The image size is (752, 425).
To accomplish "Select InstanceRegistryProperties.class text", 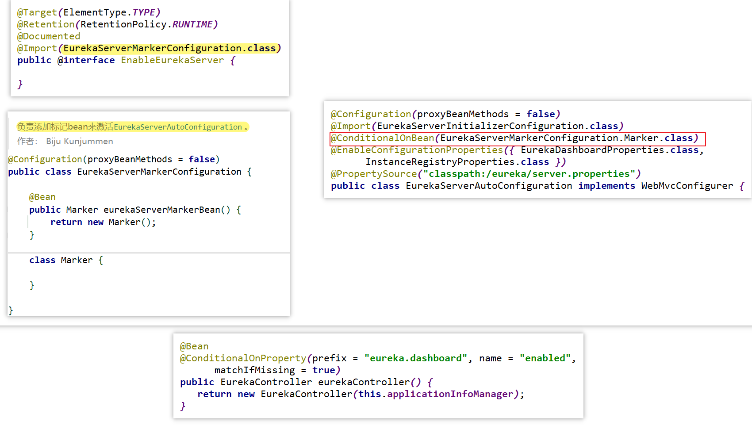I will [457, 162].
